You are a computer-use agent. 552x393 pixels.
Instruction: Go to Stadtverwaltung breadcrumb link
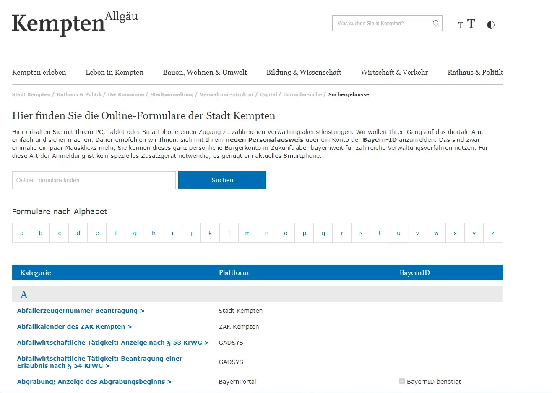(172, 94)
